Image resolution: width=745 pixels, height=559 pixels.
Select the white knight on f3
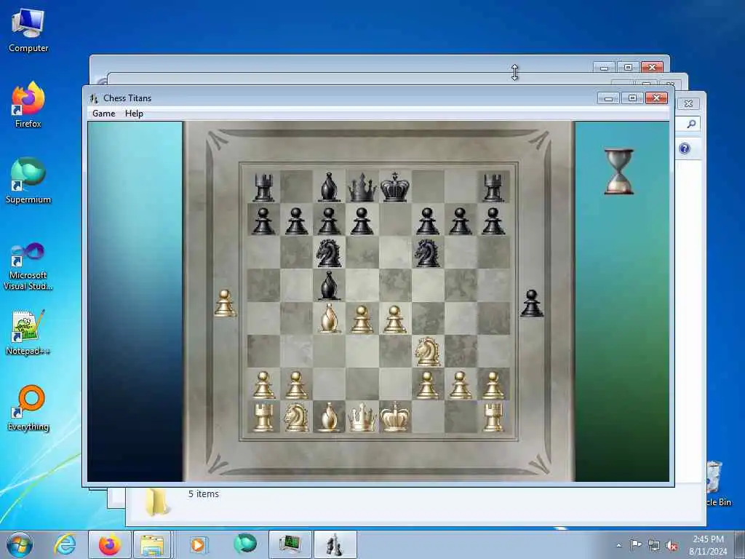point(427,352)
